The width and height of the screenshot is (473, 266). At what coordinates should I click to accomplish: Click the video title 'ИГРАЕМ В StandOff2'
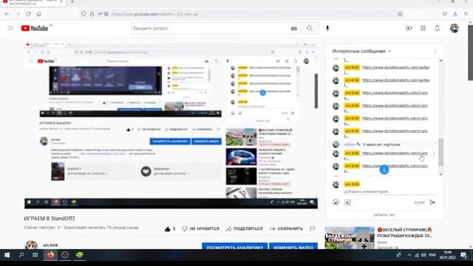(50, 219)
